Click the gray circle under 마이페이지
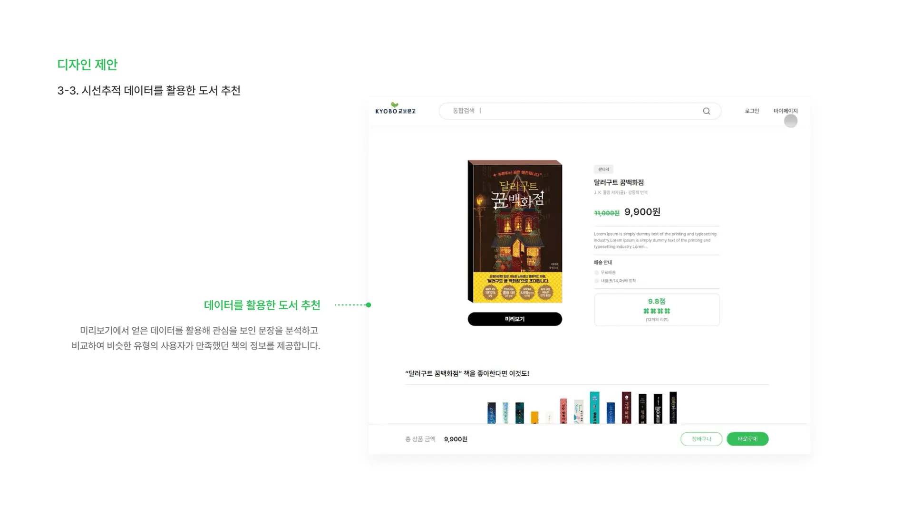The image size is (913, 513). (790, 121)
